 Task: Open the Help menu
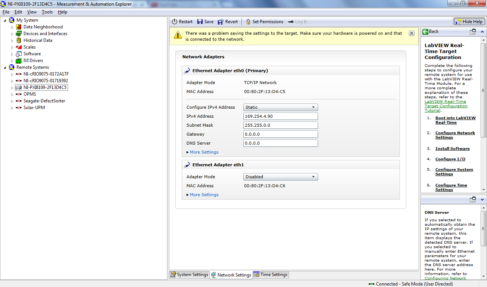tap(62, 12)
